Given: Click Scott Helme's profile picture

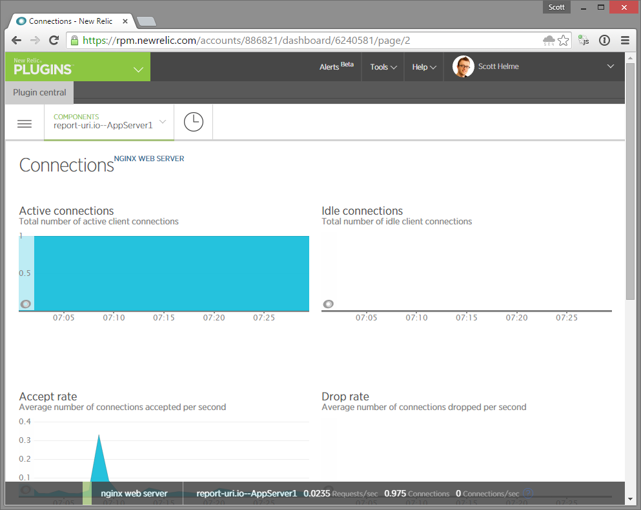Looking at the screenshot, I should tap(463, 66).
